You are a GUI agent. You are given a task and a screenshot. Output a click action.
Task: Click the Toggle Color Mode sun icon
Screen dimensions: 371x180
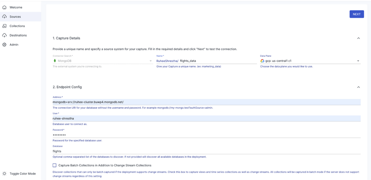point(4,174)
